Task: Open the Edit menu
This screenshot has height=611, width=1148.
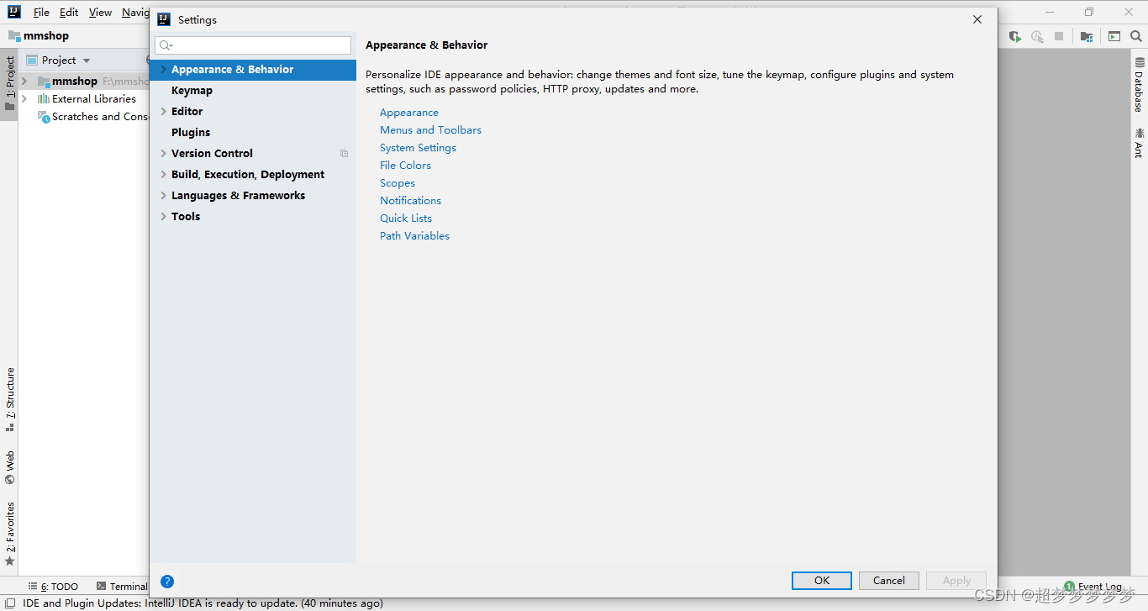Action: [69, 13]
